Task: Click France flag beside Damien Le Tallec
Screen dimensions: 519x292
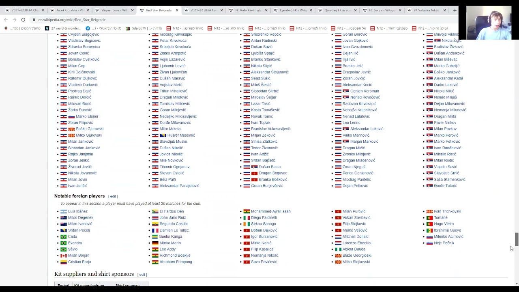Action: click(155, 230)
